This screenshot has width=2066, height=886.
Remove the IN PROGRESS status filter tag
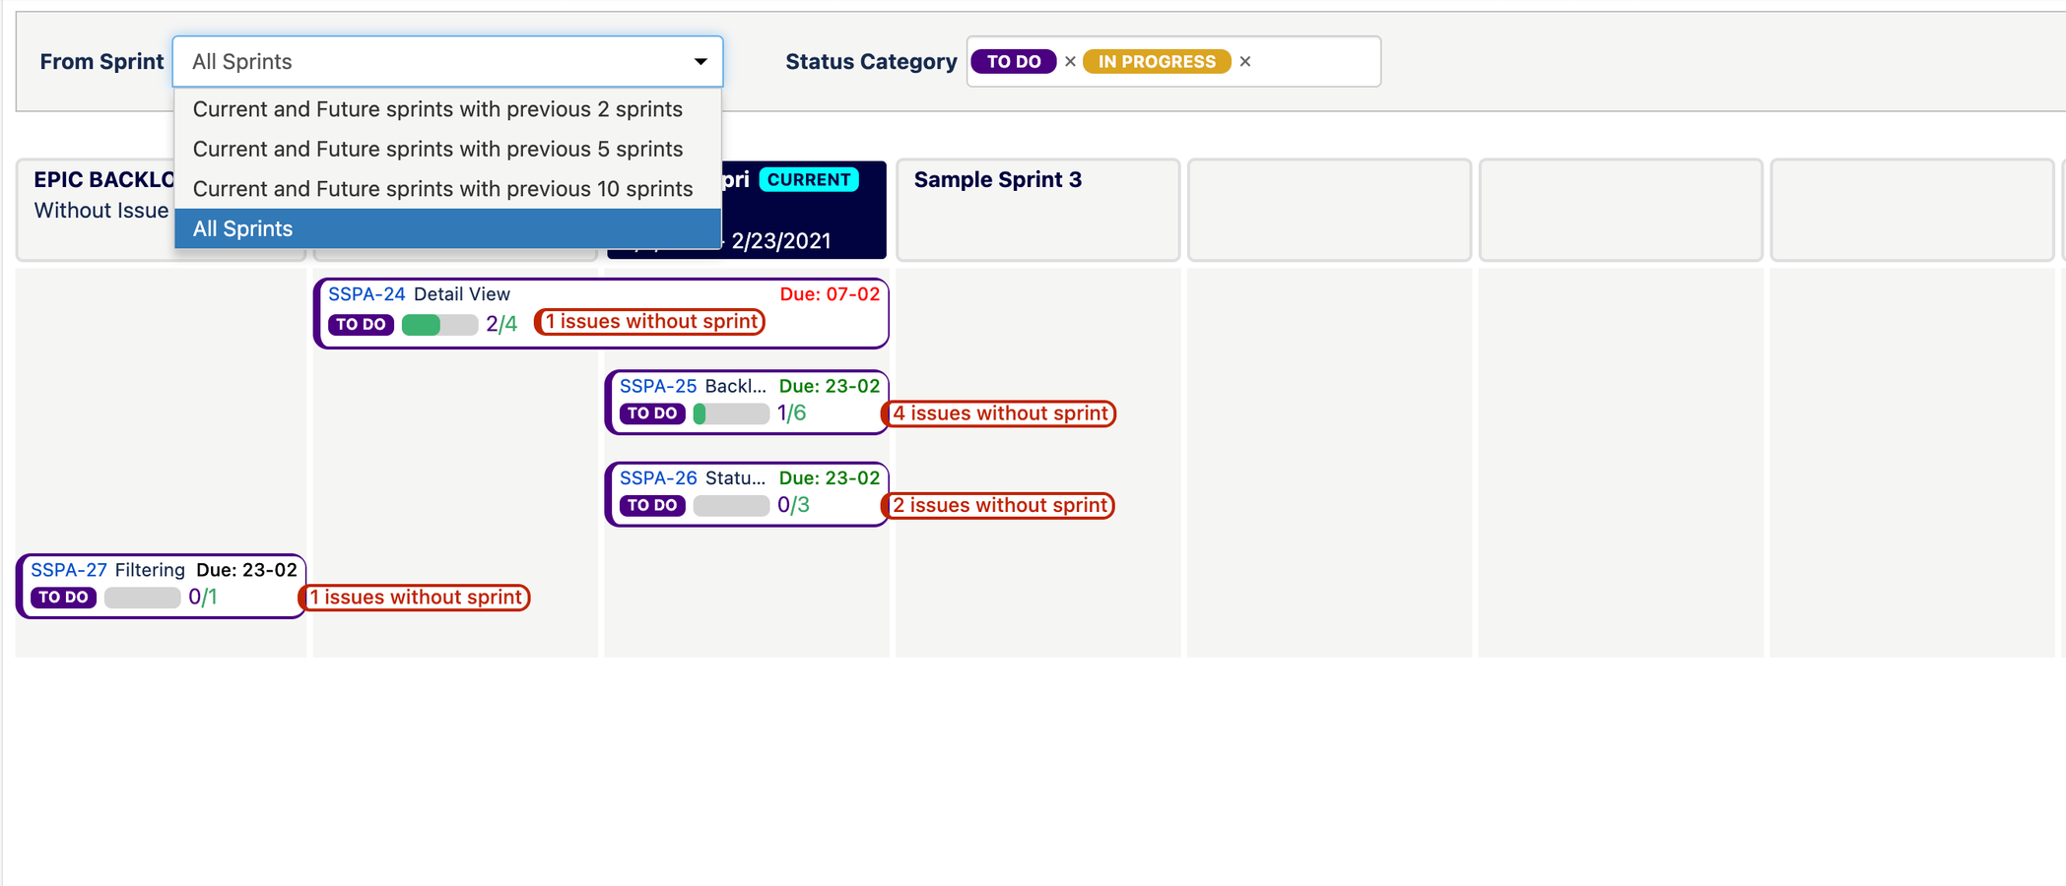[x=1245, y=62]
